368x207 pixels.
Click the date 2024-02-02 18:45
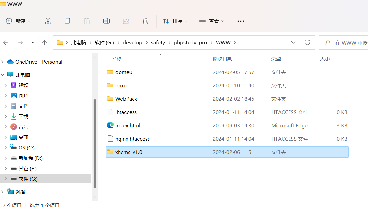[x=233, y=99]
